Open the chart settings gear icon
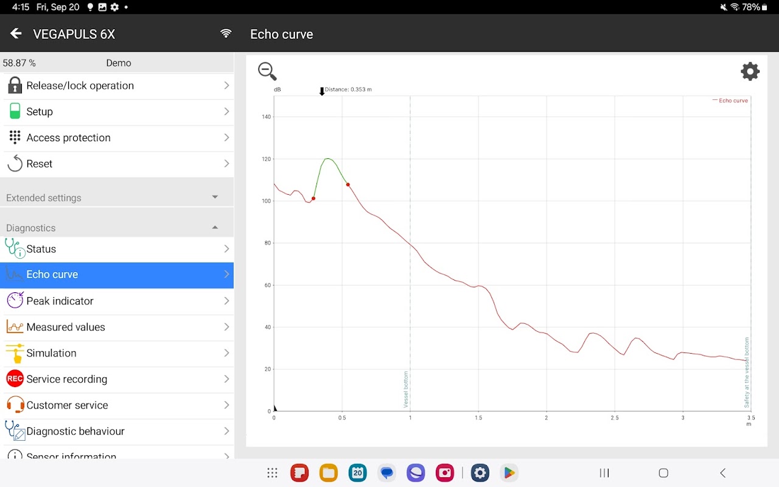779x487 pixels. tap(750, 71)
